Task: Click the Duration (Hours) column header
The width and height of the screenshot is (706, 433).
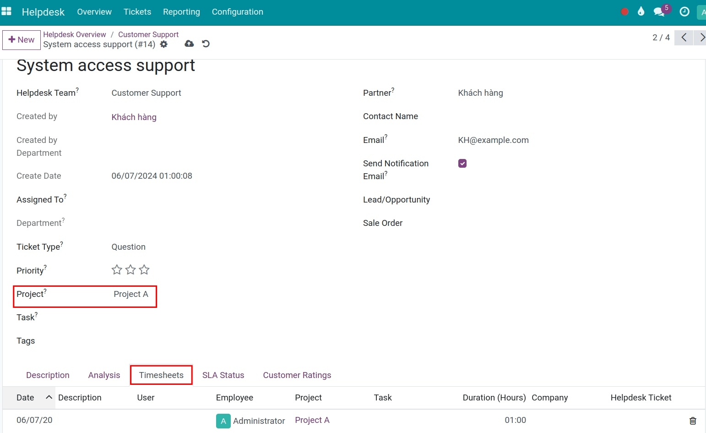Action: click(x=494, y=398)
